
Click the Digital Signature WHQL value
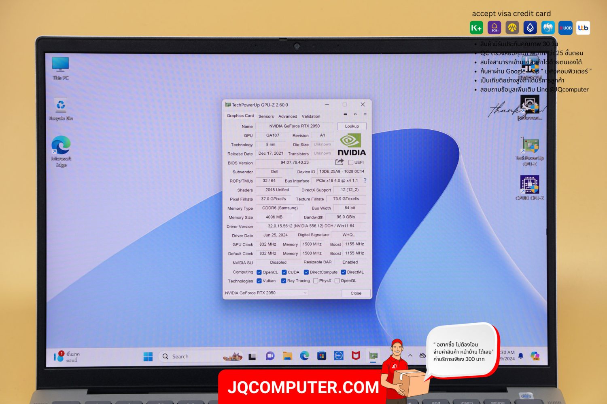[348, 235]
